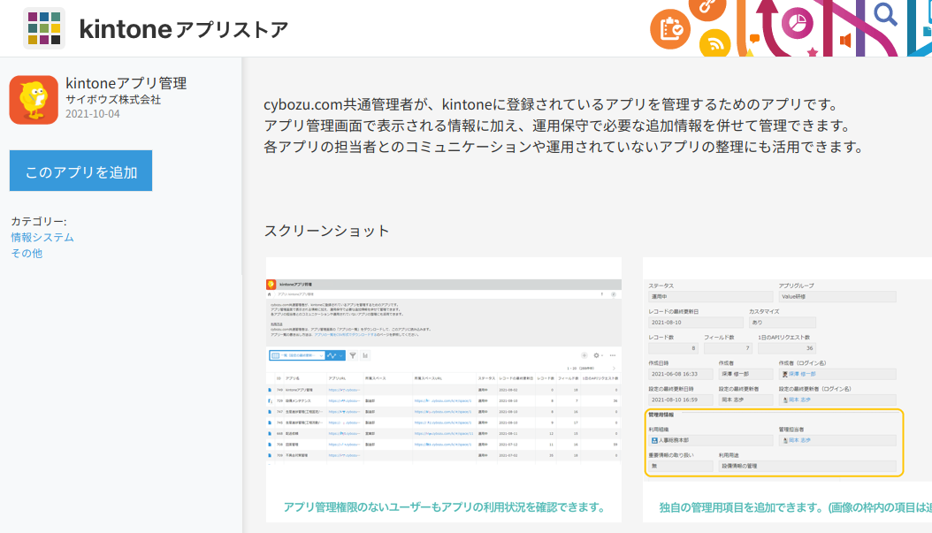Open the その他 category link
Screen dimensions: 932x533
27,253
